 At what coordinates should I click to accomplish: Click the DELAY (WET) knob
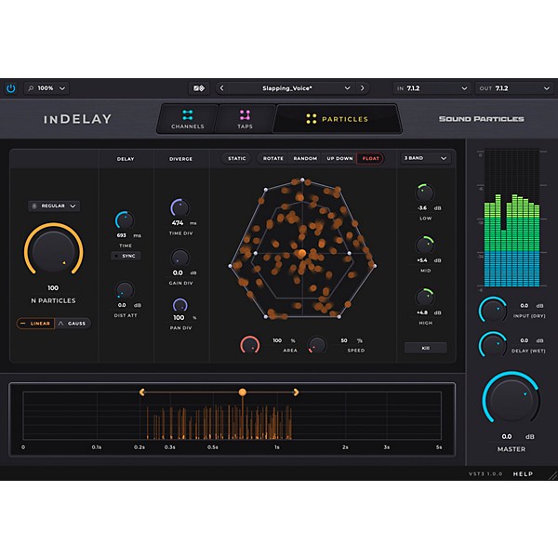coord(493,345)
